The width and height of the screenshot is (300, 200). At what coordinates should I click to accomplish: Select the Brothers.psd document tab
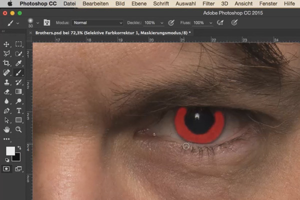pyautogui.click(x=113, y=33)
